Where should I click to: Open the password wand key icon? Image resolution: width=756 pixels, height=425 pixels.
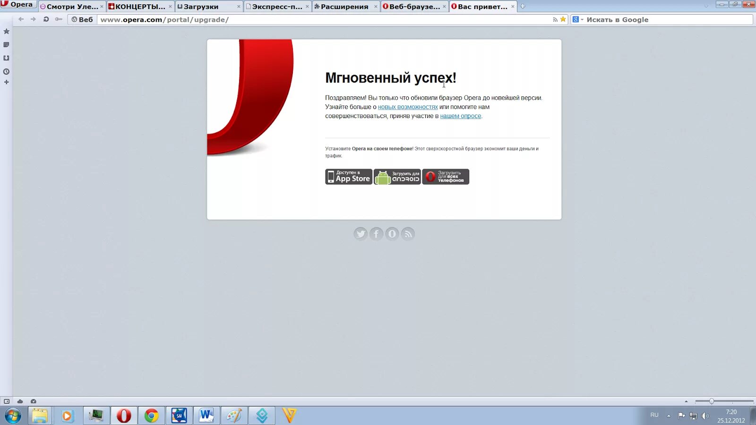[59, 19]
